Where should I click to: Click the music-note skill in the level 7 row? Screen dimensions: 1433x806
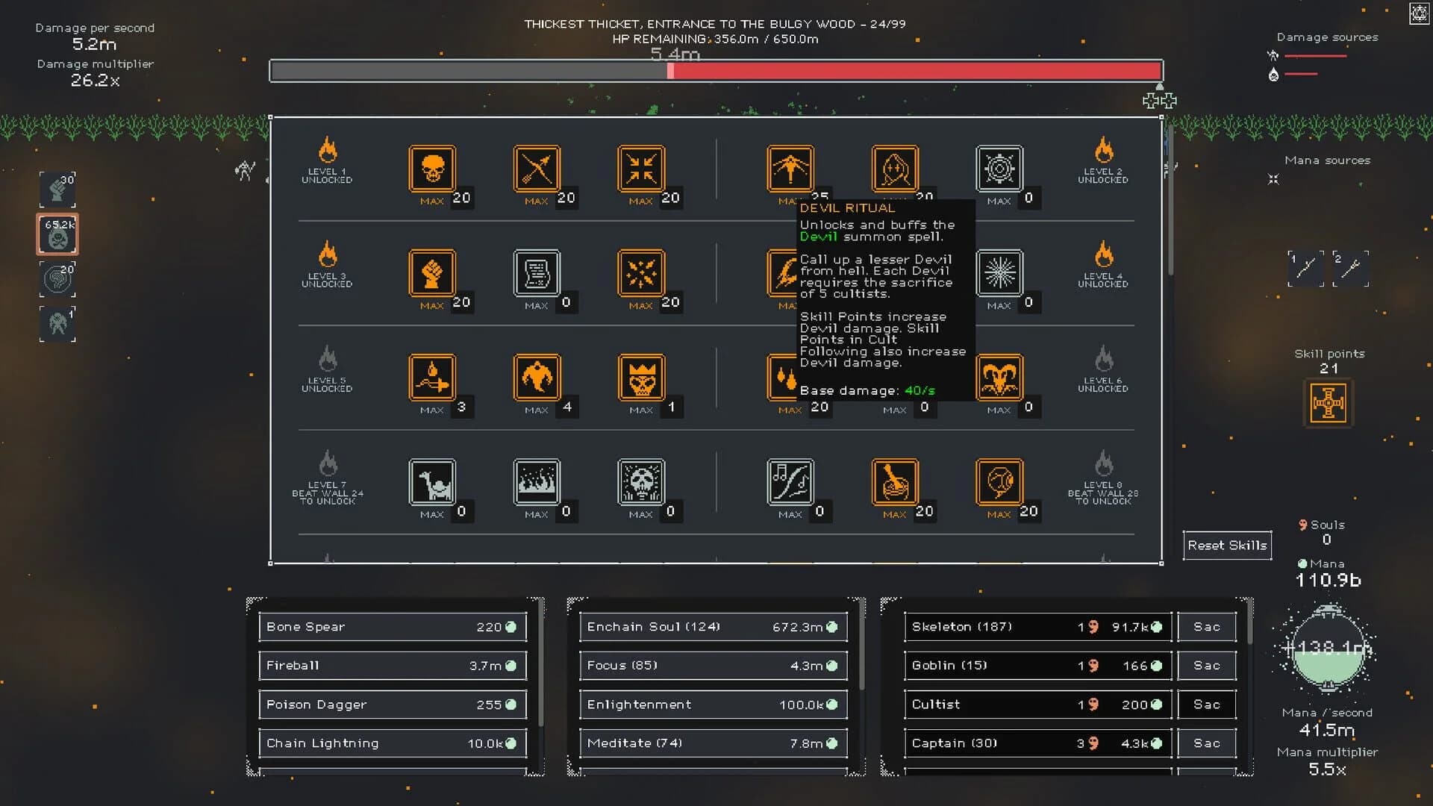pyautogui.click(x=790, y=484)
